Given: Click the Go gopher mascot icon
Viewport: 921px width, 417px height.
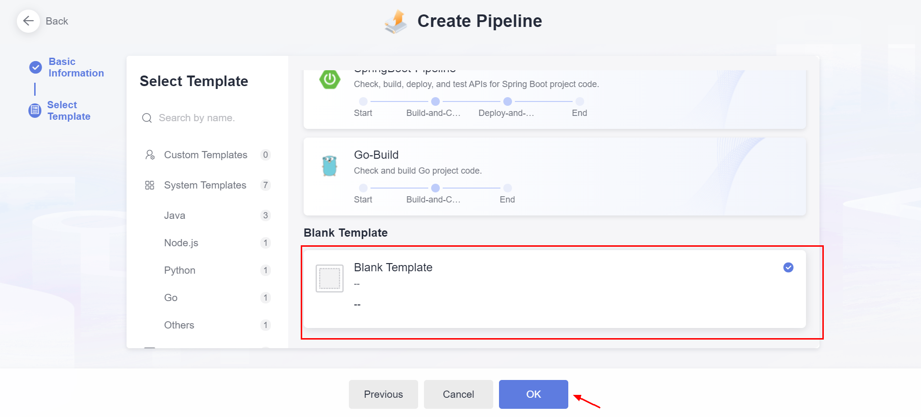Looking at the screenshot, I should point(330,166).
